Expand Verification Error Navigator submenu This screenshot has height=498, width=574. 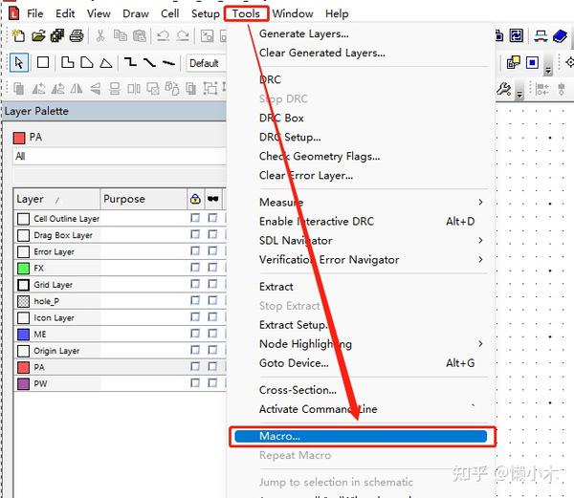373,260
